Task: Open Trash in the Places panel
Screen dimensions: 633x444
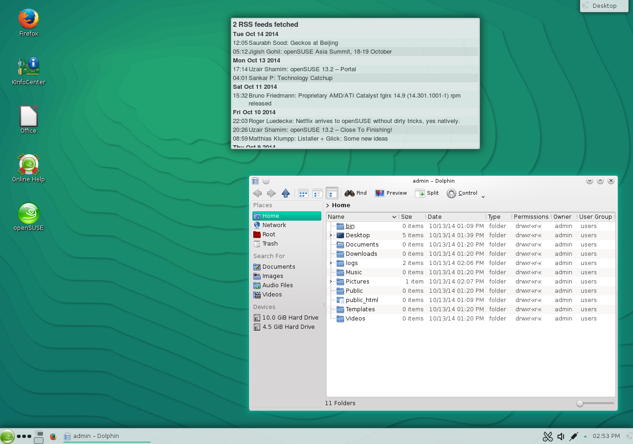Action: tap(287, 244)
